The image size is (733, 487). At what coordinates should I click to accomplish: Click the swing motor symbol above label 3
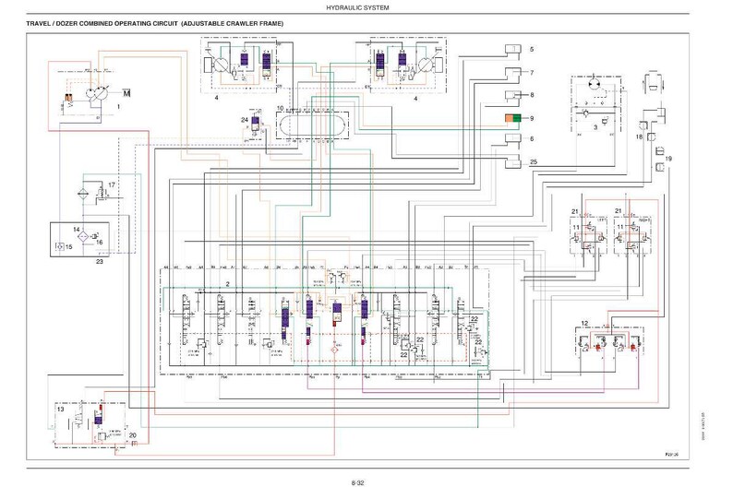point(594,84)
